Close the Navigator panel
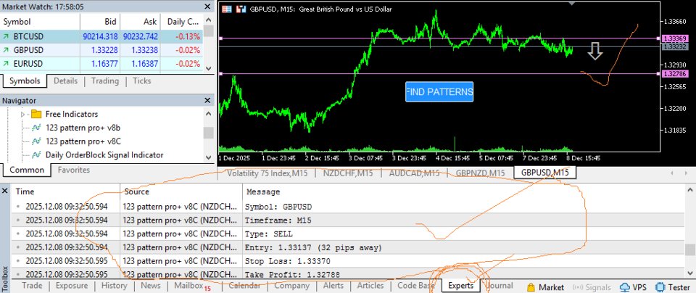The height and width of the screenshot is (293, 696). point(207,101)
